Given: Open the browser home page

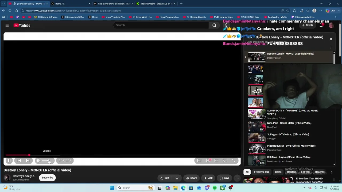Looking at the screenshot, I should point(16,11).
